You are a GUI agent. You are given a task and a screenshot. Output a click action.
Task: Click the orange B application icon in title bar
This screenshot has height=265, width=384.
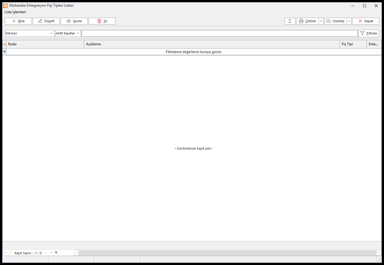5,5
